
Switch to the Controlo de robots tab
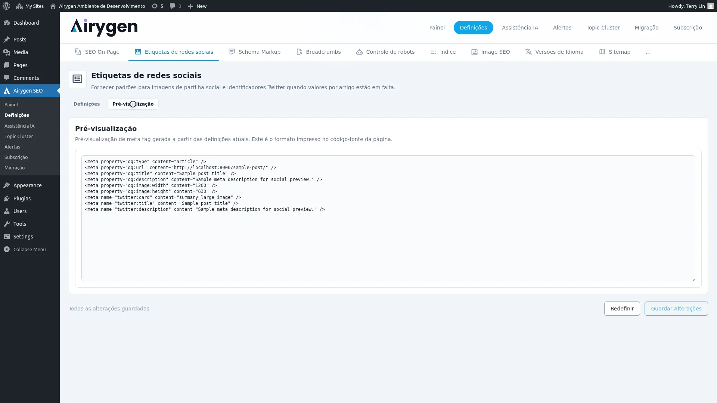385,52
